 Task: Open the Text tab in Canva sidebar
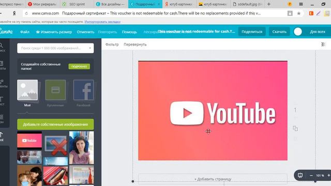[x=2, y=101]
